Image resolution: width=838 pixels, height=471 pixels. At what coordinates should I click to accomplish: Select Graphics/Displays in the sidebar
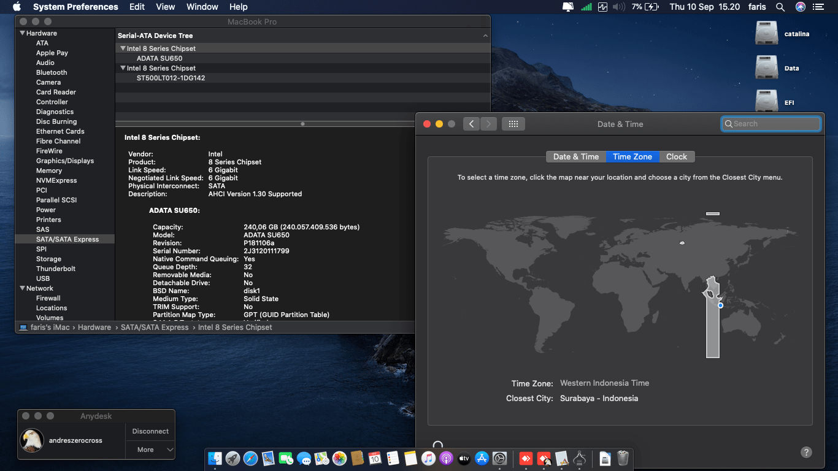click(x=65, y=161)
